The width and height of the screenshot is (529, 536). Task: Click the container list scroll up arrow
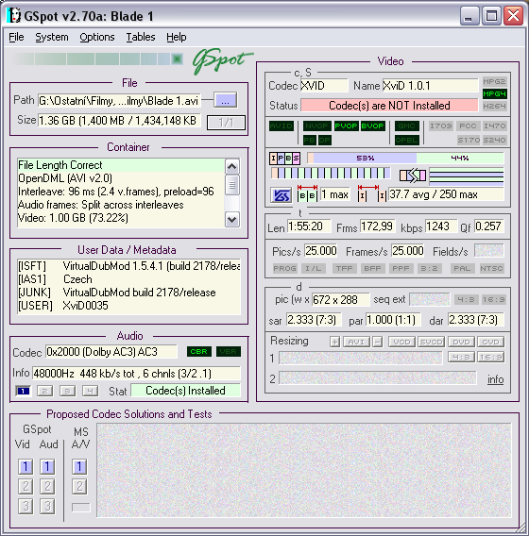(232, 167)
